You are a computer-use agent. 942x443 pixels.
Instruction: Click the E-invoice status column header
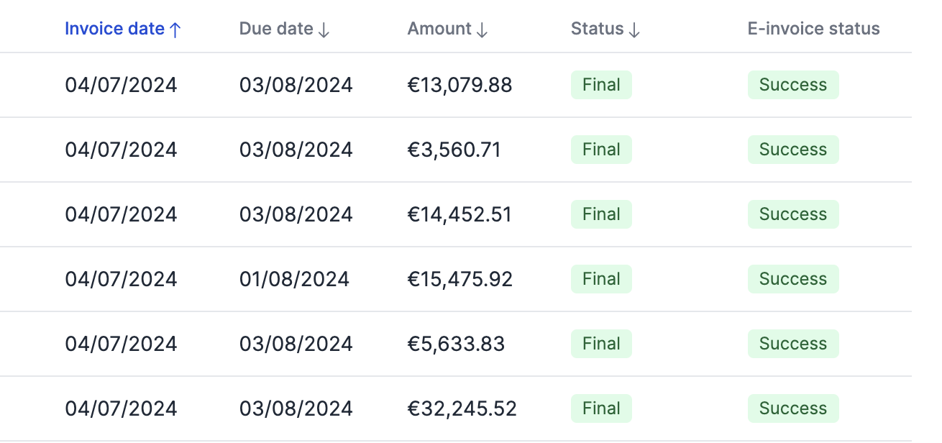tap(813, 28)
